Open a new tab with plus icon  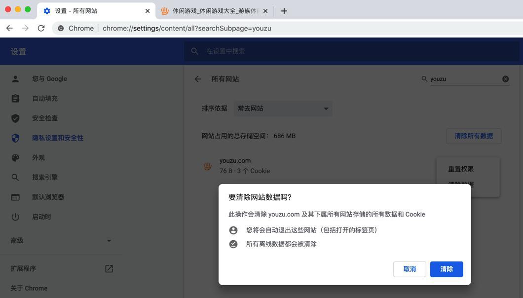click(284, 11)
